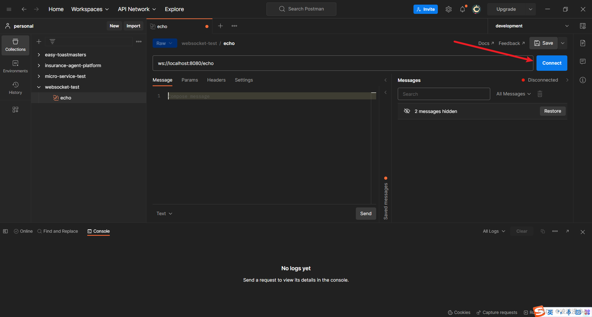Open the hamburger main menu
The image size is (592, 317).
click(9, 9)
